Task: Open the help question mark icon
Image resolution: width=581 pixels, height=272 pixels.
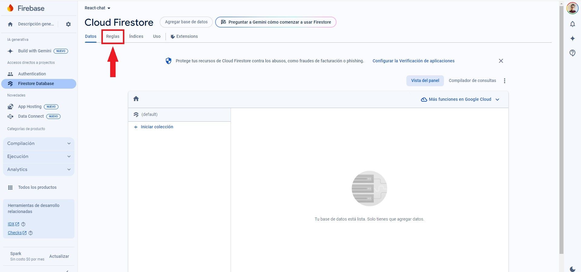Action: point(573,53)
